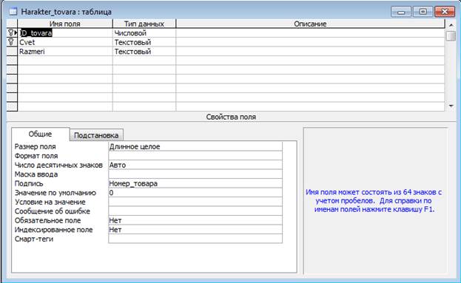
Task: Click the Razmeri field name cell
Action: (x=65, y=52)
